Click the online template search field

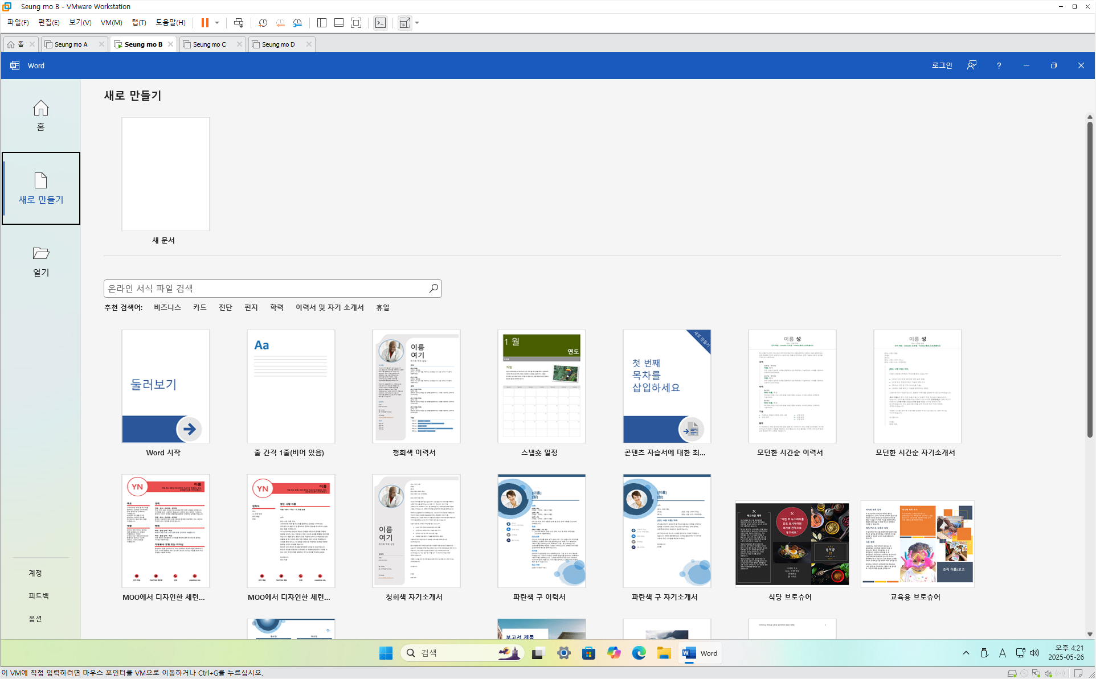pyautogui.click(x=265, y=289)
